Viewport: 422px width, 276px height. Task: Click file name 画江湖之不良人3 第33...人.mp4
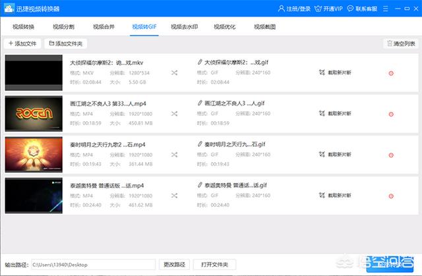point(108,103)
